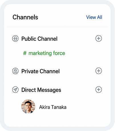Image resolution: width=115 pixels, height=131 pixels.
Task: Click the word 'Messages' in Direct Messages
Action: pos(49,90)
